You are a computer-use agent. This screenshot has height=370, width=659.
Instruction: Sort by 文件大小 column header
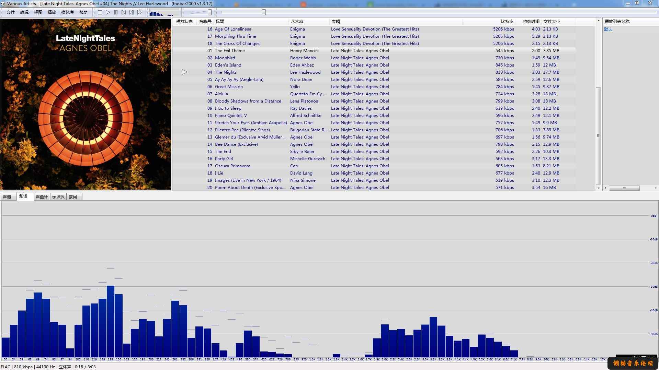click(558, 21)
